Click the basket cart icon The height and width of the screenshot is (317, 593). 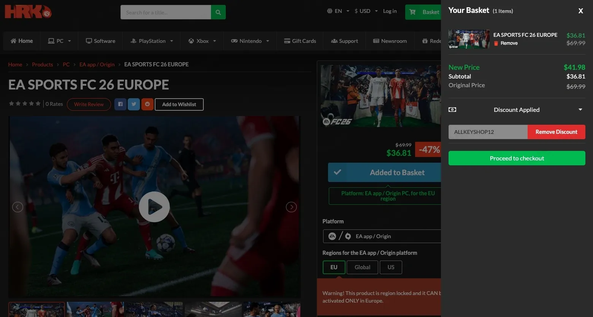[412, 12]
